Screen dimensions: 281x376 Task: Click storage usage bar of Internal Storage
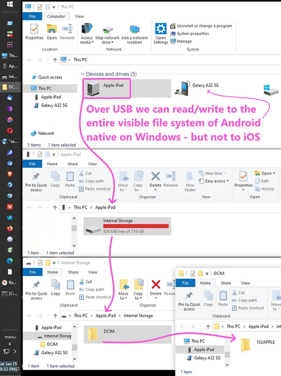(x=136, y=226)
